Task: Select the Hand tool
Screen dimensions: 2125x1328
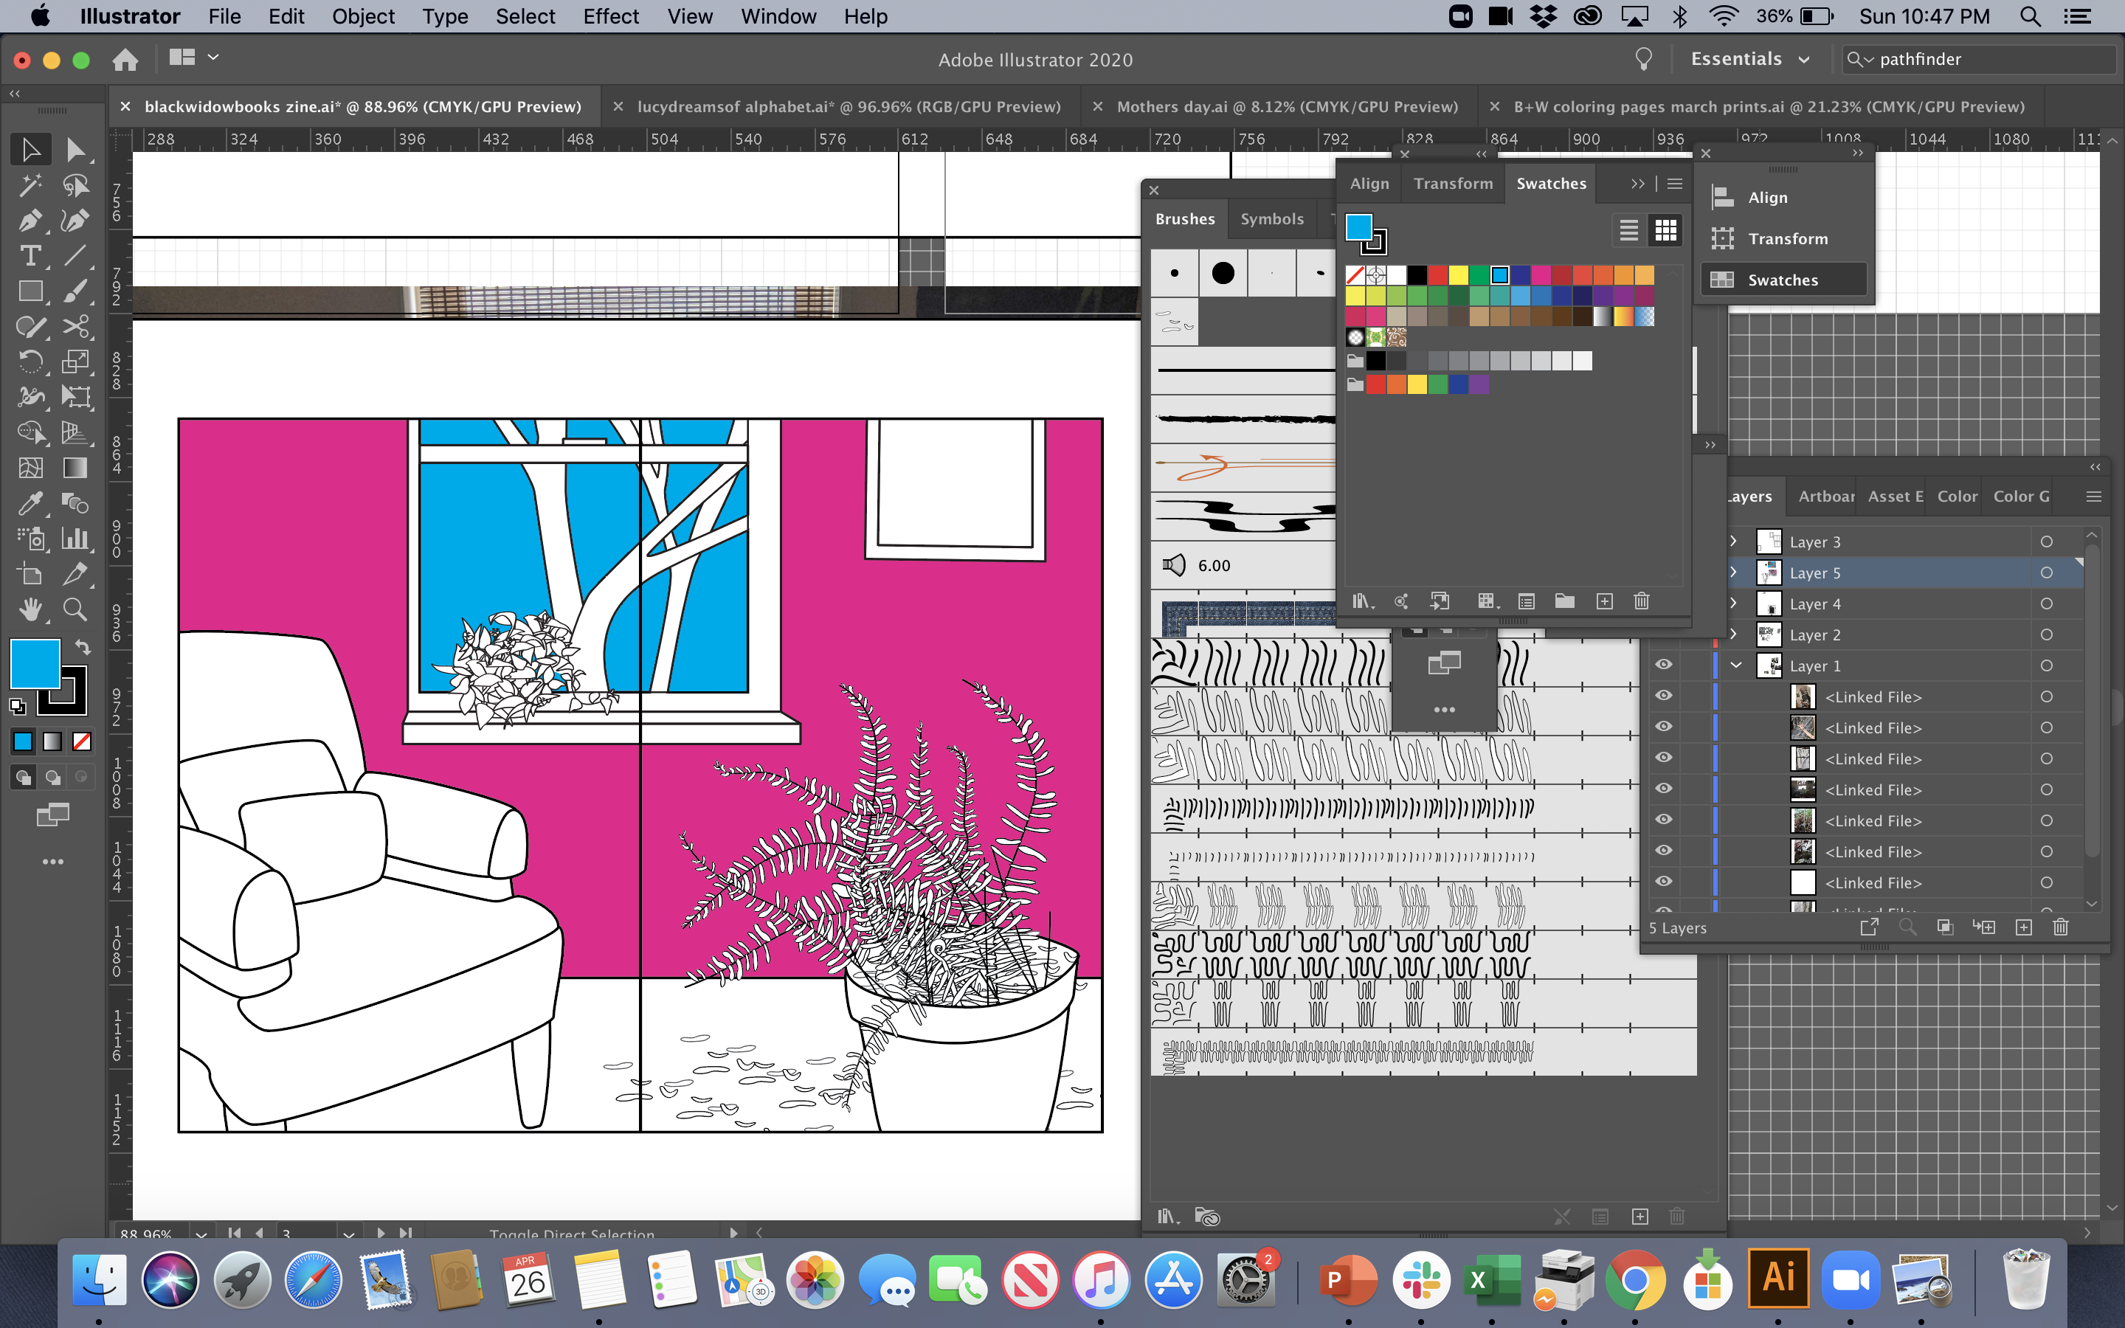Action: pos(30,609)
